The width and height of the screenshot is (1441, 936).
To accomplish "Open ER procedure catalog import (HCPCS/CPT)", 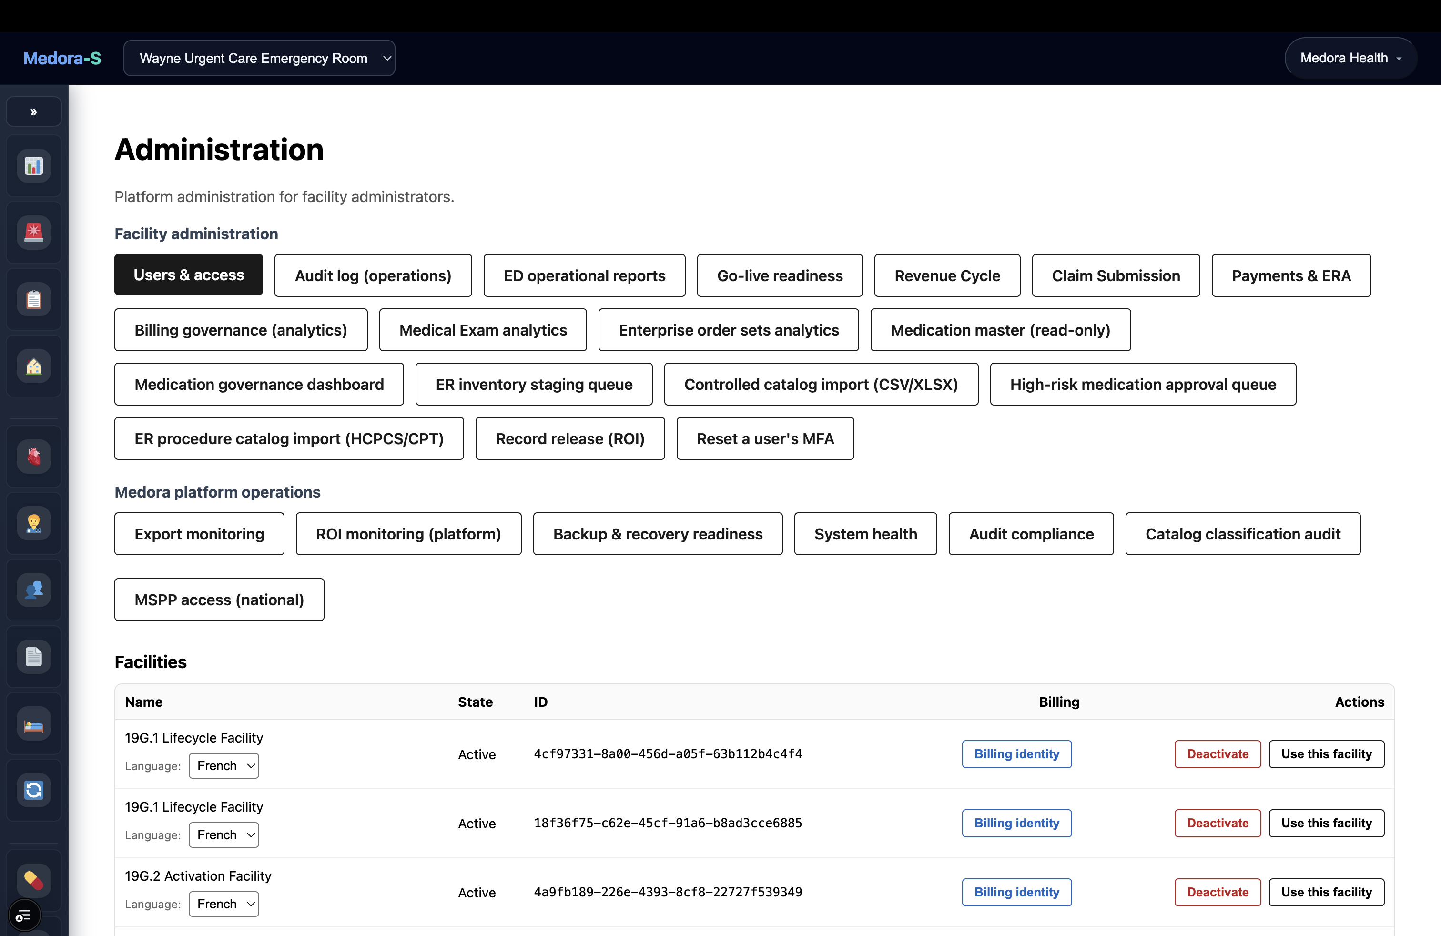I will [x=289, y=438].
